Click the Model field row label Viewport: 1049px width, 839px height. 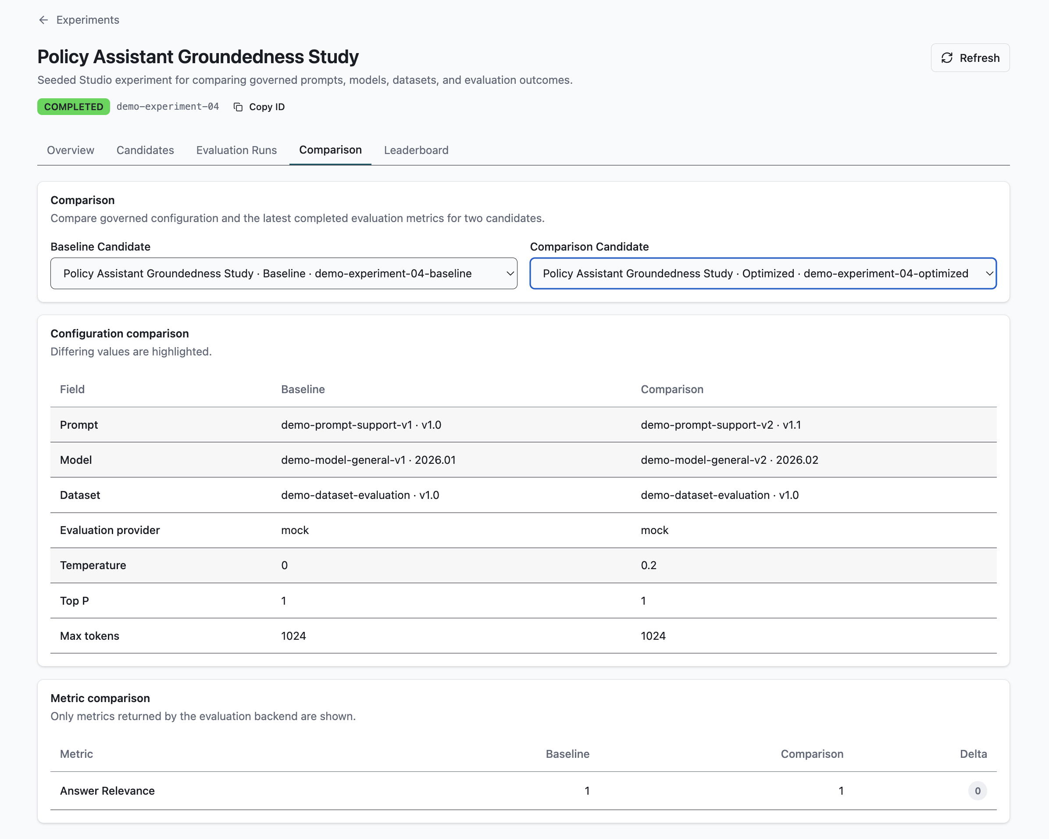[76, 460]
